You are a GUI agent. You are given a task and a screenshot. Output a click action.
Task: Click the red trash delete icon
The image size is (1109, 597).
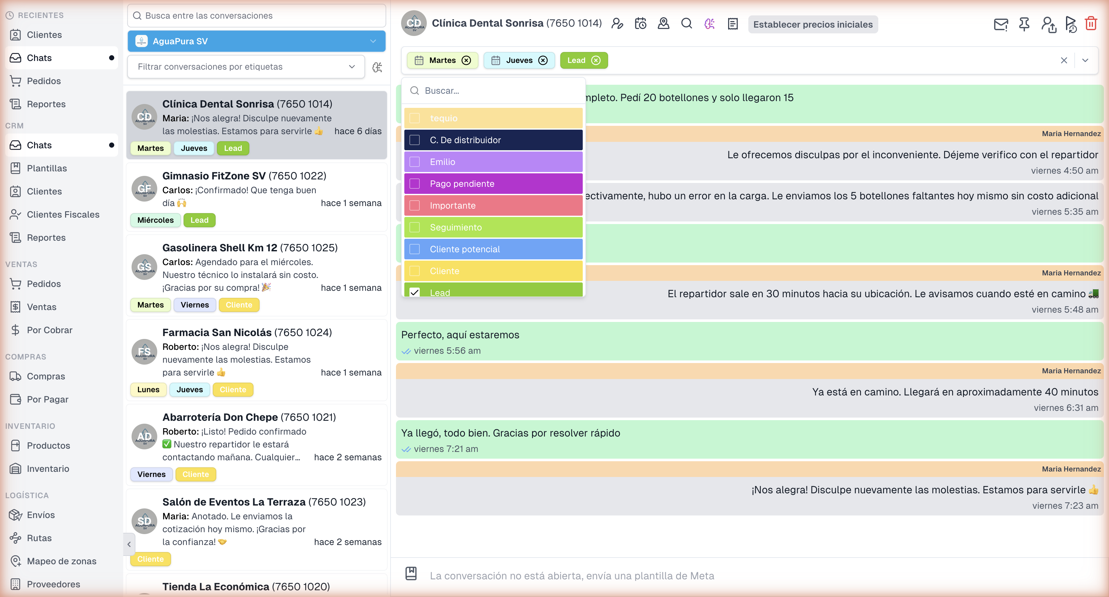1090,24
